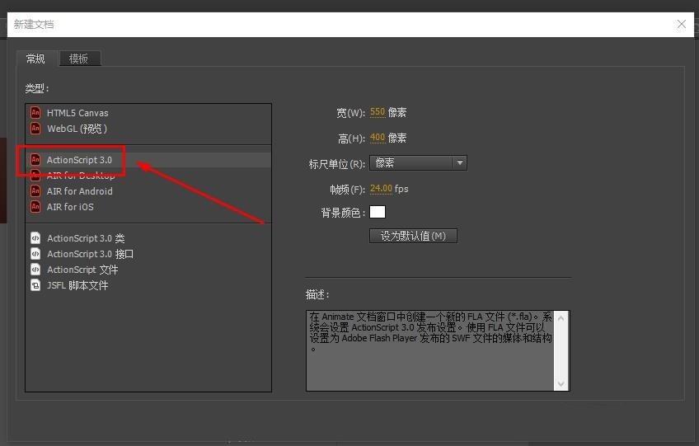Click the JSFL 脚本文件 icon
The image size is (699, 446).
tap(35, 285)
